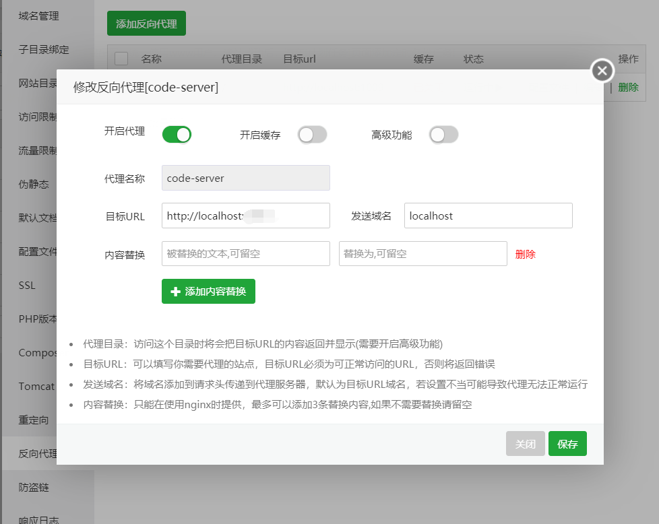Open the 域名管理 sidebar item
Screen dimensions: 659x524
point(38,15)
